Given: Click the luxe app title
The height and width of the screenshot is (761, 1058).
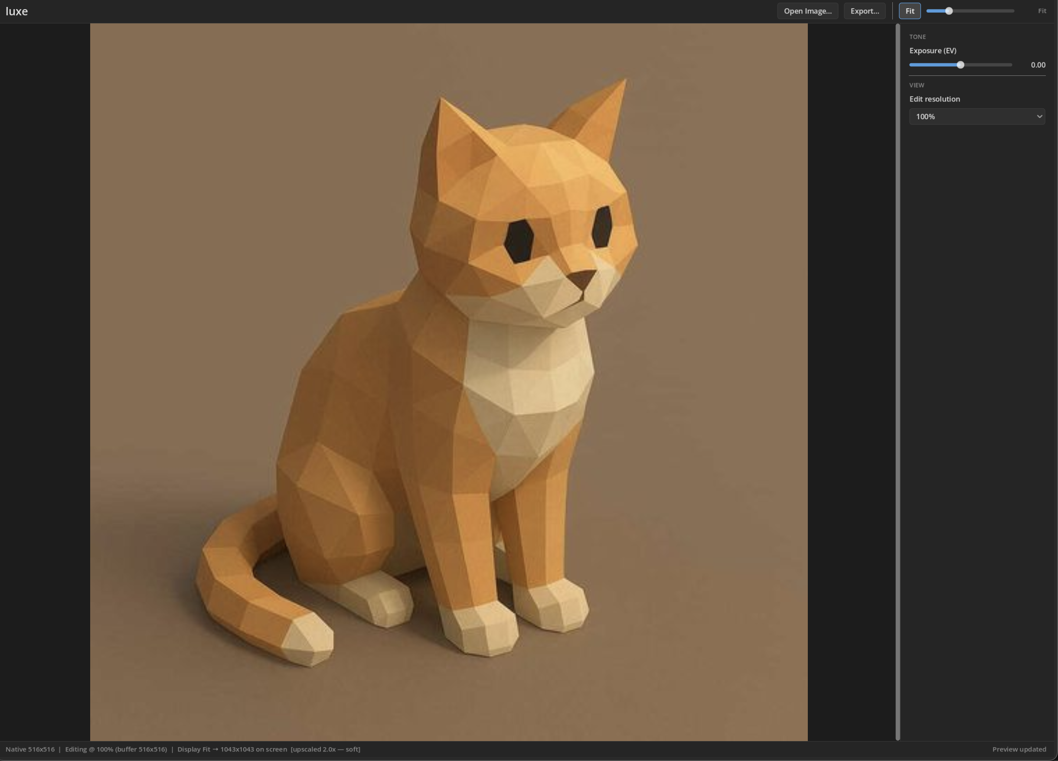Looking at the screenshot, I should click(x=17, y=11).
